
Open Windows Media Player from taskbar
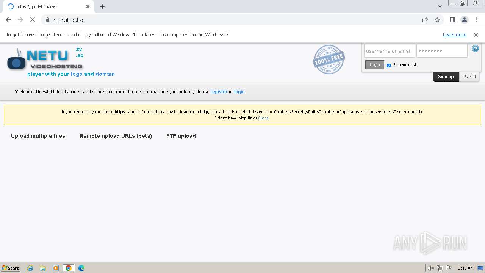pos(56,268)
